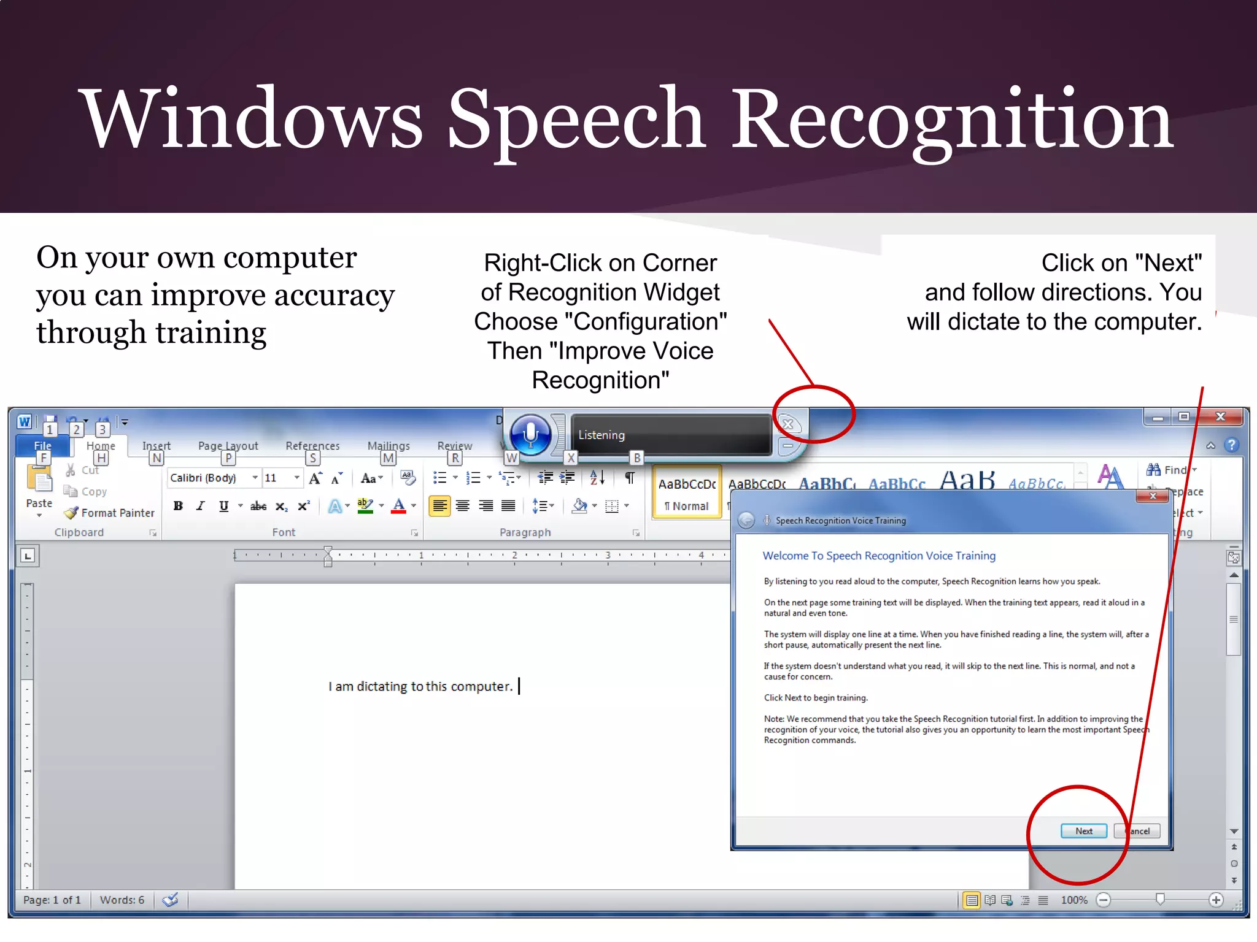Screen dimensions: 1257x942
Task: Click the Cut command
Action: coord(82,470)
